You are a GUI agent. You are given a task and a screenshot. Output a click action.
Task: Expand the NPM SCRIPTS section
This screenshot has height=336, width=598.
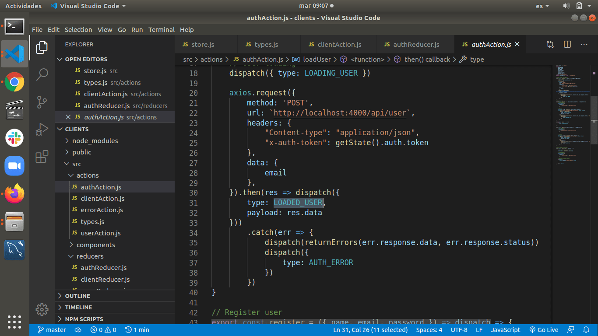84,319
